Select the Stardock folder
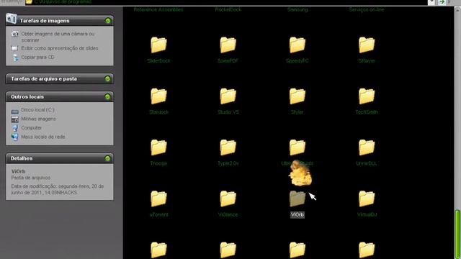The width and height of the screenshot is (461, 259). pyautogui.click(x=158, y=96)
